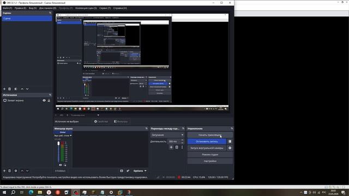Undock the Controls panel
Screen dimensions: 349x196
(232, 128)
